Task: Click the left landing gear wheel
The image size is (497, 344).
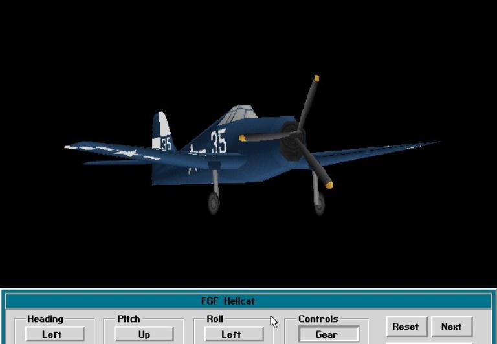Action: click(x=214, y=203)
